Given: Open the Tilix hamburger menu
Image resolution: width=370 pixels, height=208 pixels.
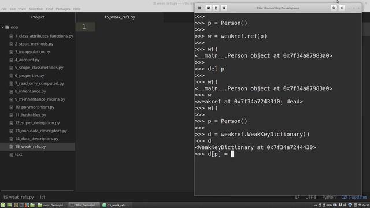Looking at the screenshot, I should click(342, 8).
